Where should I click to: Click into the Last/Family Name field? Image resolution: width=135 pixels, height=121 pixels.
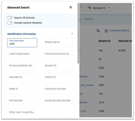[x=22, y=54]
